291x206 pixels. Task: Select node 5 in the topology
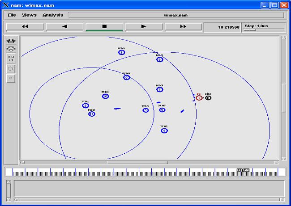pos(145,110)
